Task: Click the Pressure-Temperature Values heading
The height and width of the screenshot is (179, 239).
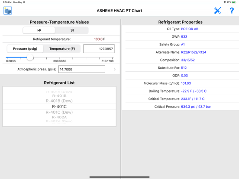Action: tap(59, 22)
